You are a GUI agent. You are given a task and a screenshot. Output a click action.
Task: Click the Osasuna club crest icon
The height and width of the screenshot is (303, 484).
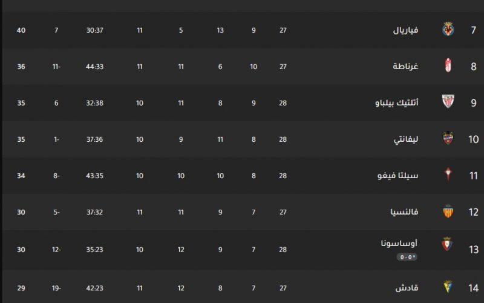pyautogui.click(x=447, y=244)
